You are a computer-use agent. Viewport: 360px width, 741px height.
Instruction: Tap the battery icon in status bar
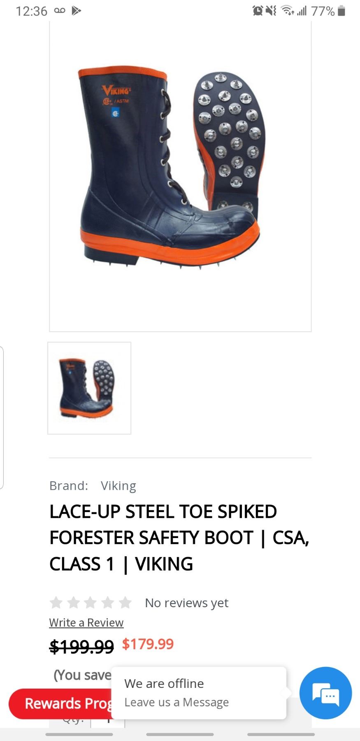[341, 11]
